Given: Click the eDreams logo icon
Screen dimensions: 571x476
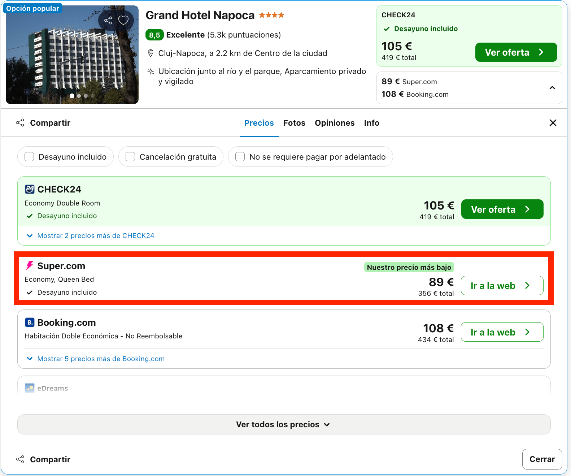Looking at the screenshot, I should tap(30, 388).
